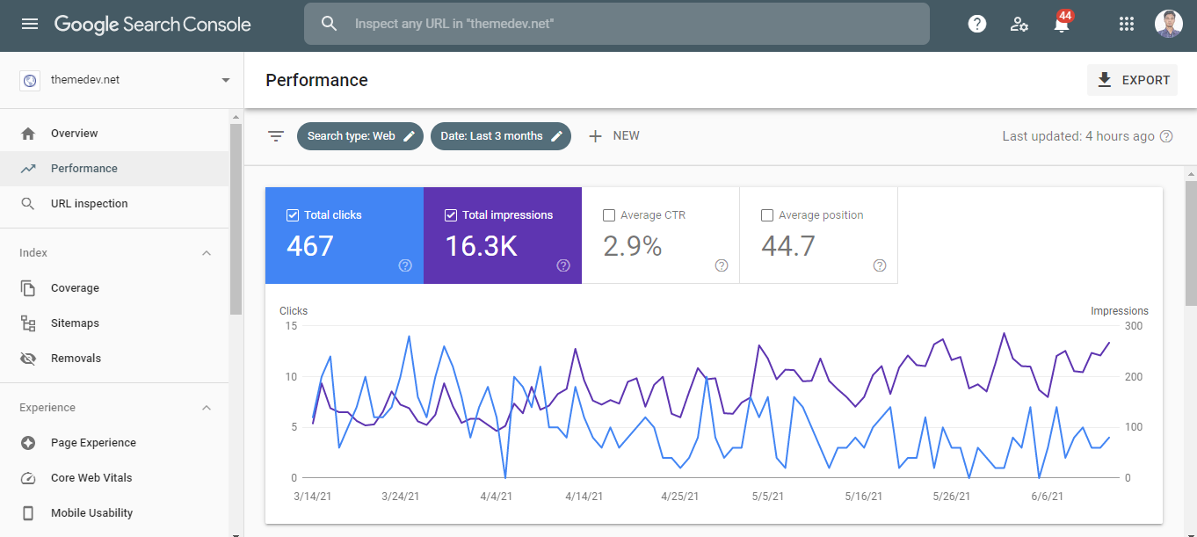Screen dimensions: 1197x537
Task: Edit Date range pencil icon
Action: 556,136
